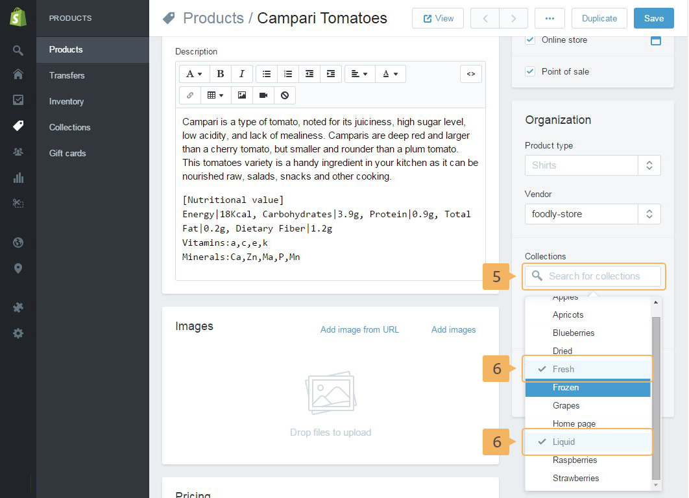689x498 pixels.
Task: Click the insert image icon in editor
Action: (x=242, y=95)
